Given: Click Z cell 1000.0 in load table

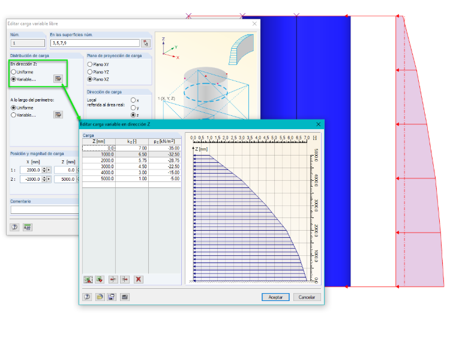Looking at the screenshot, I should [99, 154].
